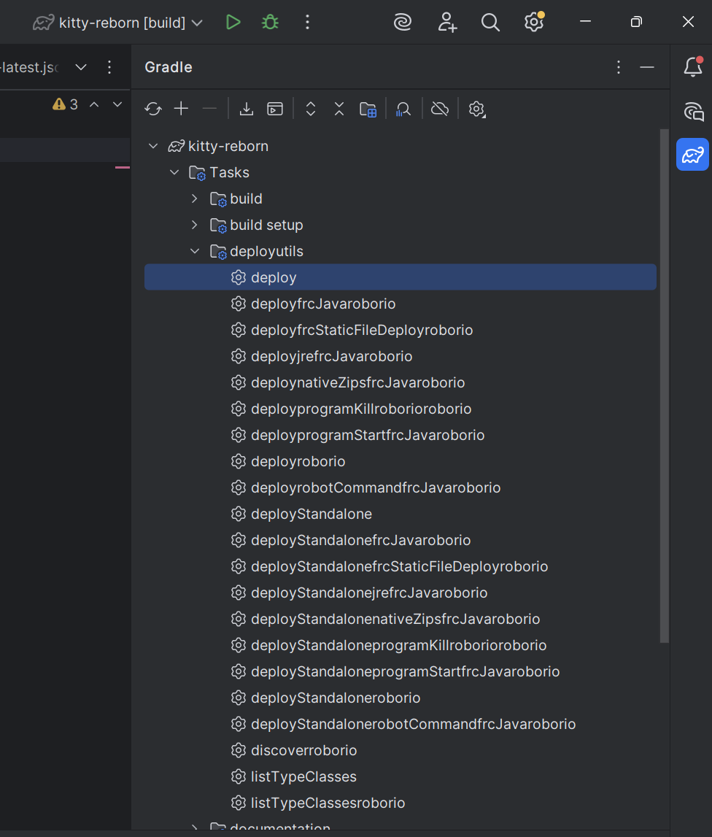Open Gradle build tool settings gear
This screenshot has height=837, width=712.
[476, 109]
